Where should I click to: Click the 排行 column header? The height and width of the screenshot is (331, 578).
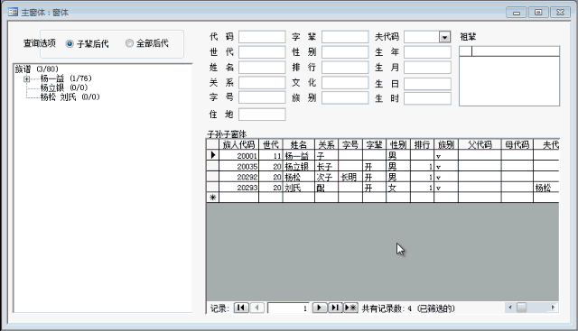[x=423, y=144]
